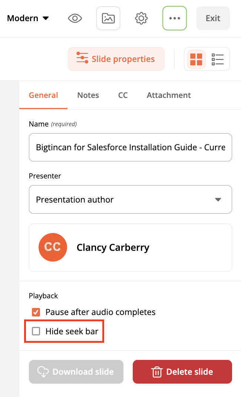Enable the Hide seek bar checkbox
The image size is (241, 397).
(x=36, y=331)
